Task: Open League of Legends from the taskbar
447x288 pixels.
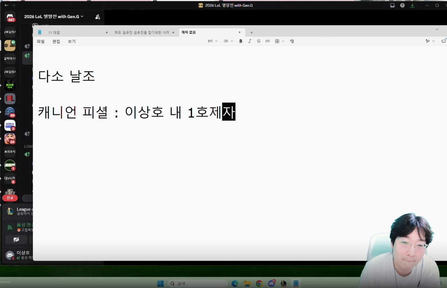Action: pos(284,283)
